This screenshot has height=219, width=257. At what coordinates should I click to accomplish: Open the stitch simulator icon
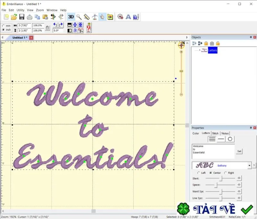(x=94, y=17)
